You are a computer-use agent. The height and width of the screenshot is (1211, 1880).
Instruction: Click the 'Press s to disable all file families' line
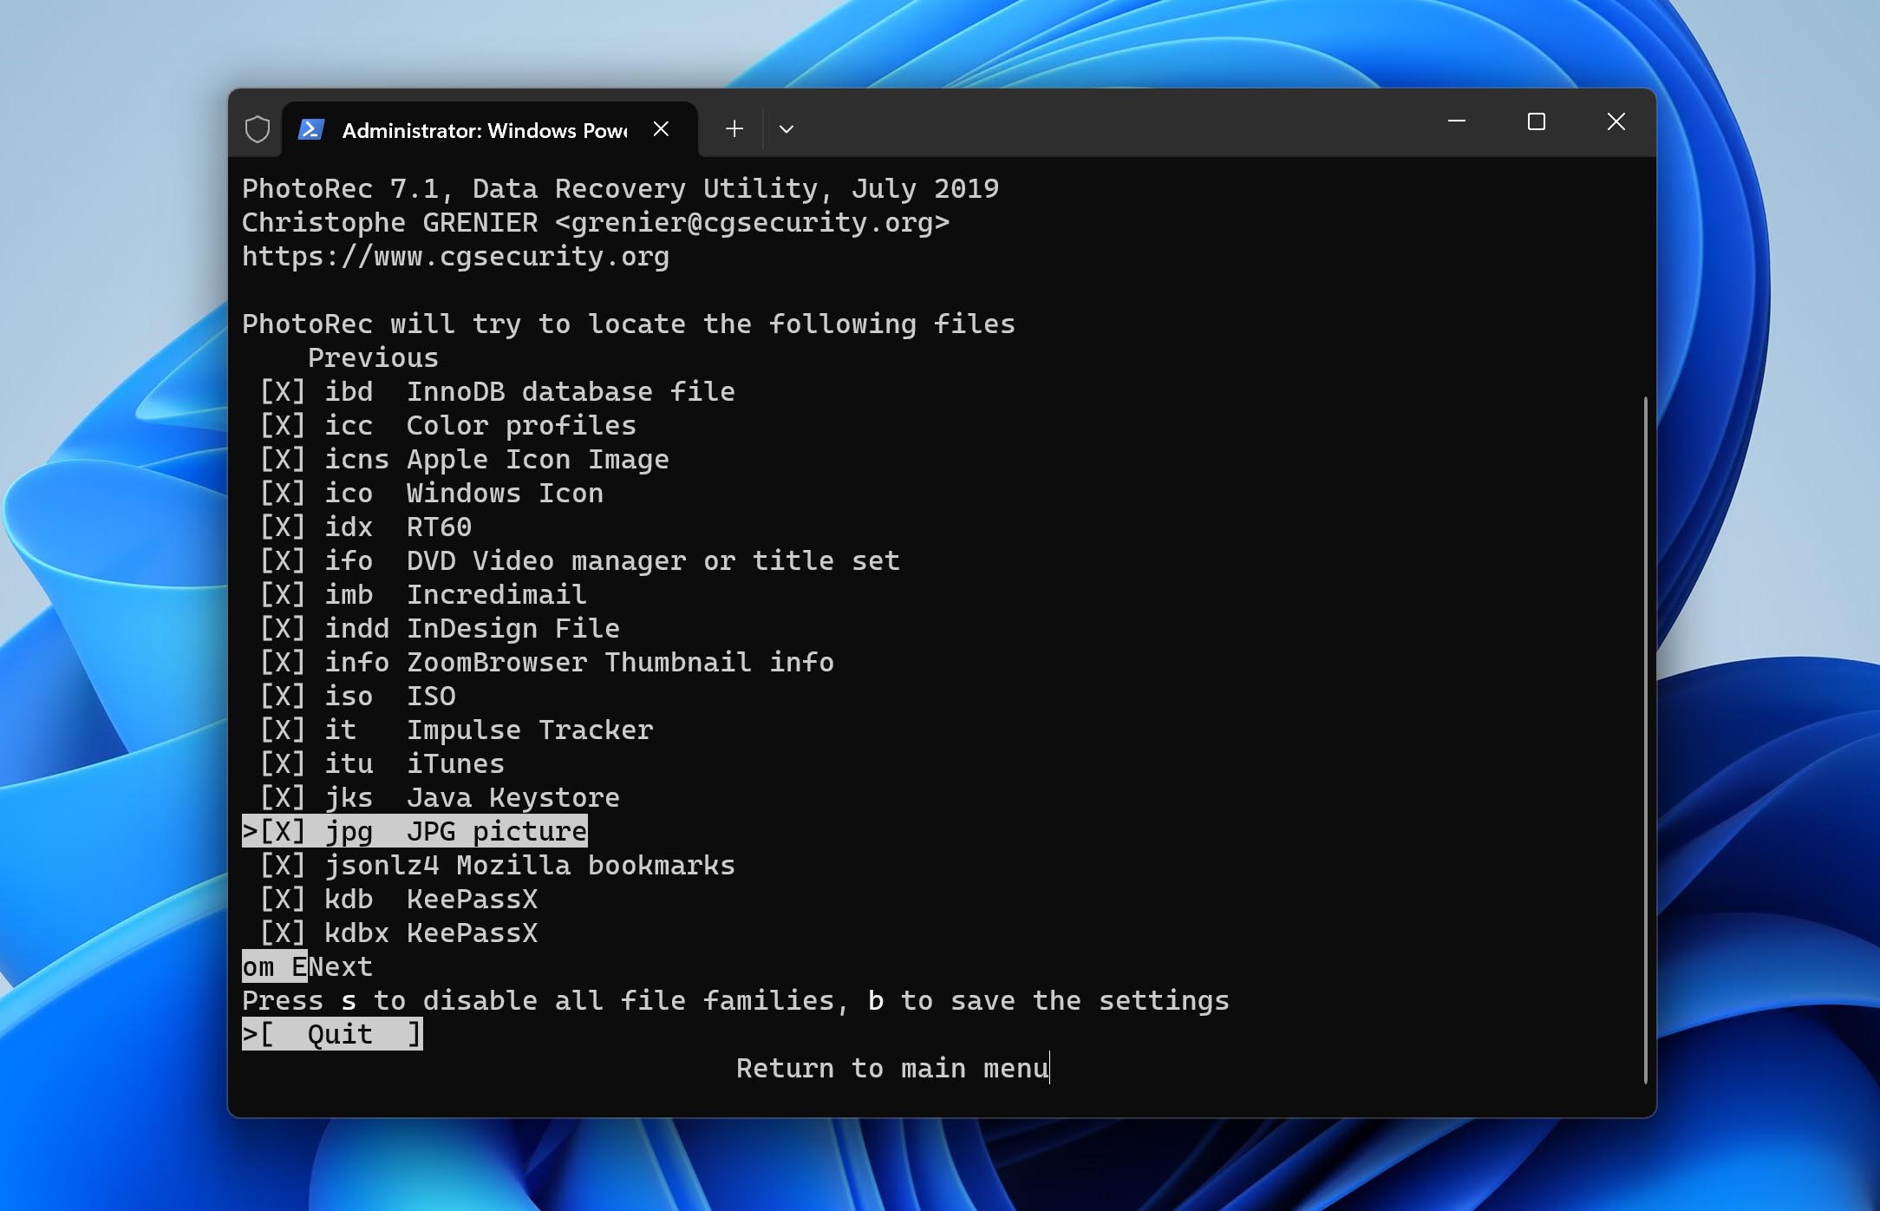tap(735, 1000)
